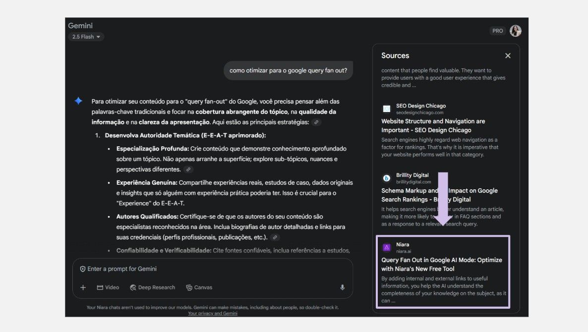Open the Query Fan Out Niara article
This screenshot has height=332, width=588.
click(x=441, y=264)
